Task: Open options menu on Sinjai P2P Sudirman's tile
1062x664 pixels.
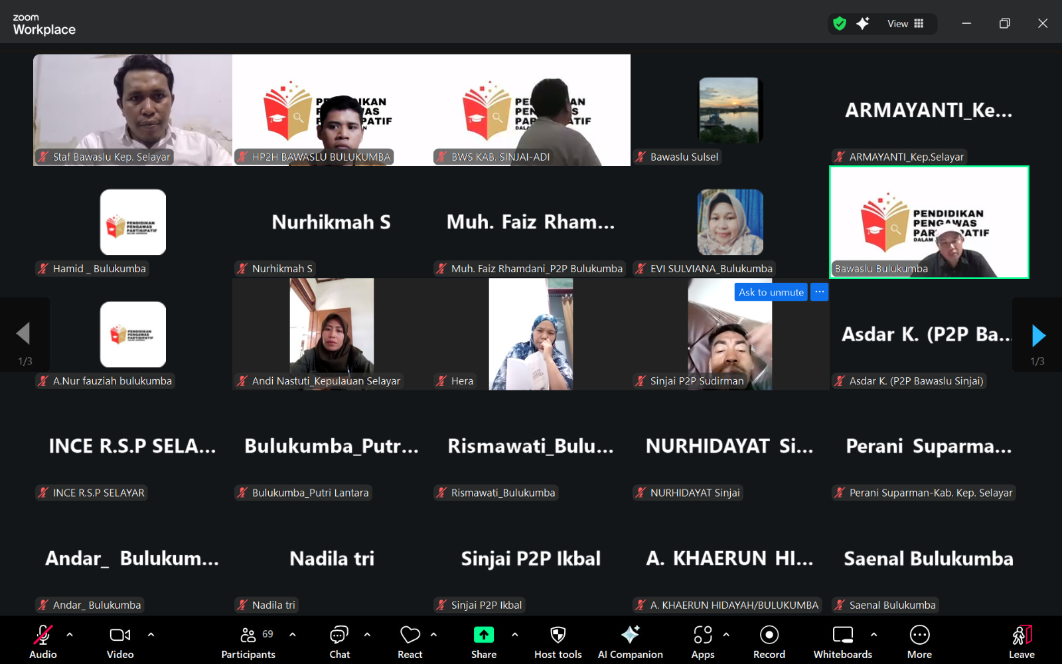Action: click(820, 291)
